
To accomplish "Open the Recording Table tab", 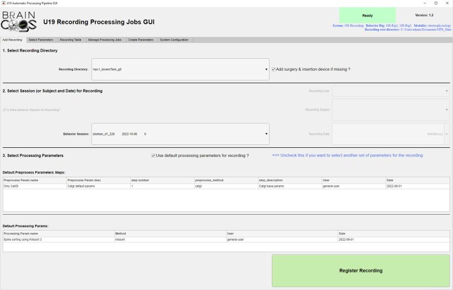I will coord(70,40).
